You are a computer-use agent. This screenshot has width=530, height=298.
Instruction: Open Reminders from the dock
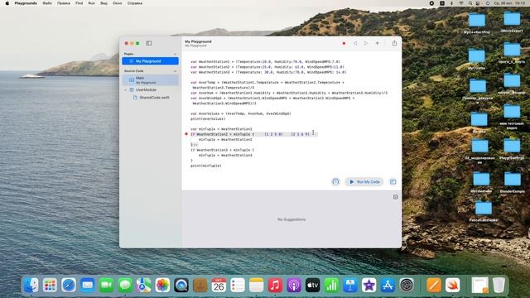(x=238, y=285)
